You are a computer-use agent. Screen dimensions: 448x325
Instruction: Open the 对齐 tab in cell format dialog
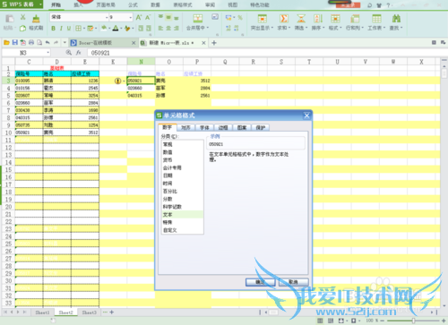[x=185, y=128]
